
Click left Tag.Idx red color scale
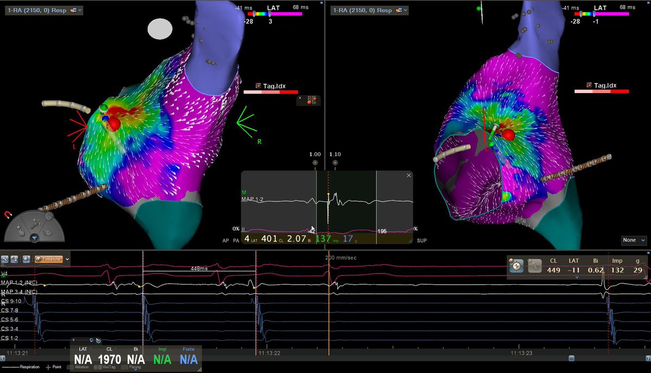point(270,93)
